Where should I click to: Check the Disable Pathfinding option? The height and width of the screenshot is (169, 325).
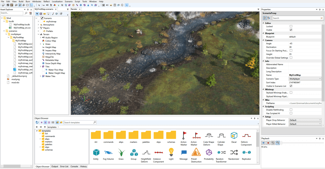291,110
